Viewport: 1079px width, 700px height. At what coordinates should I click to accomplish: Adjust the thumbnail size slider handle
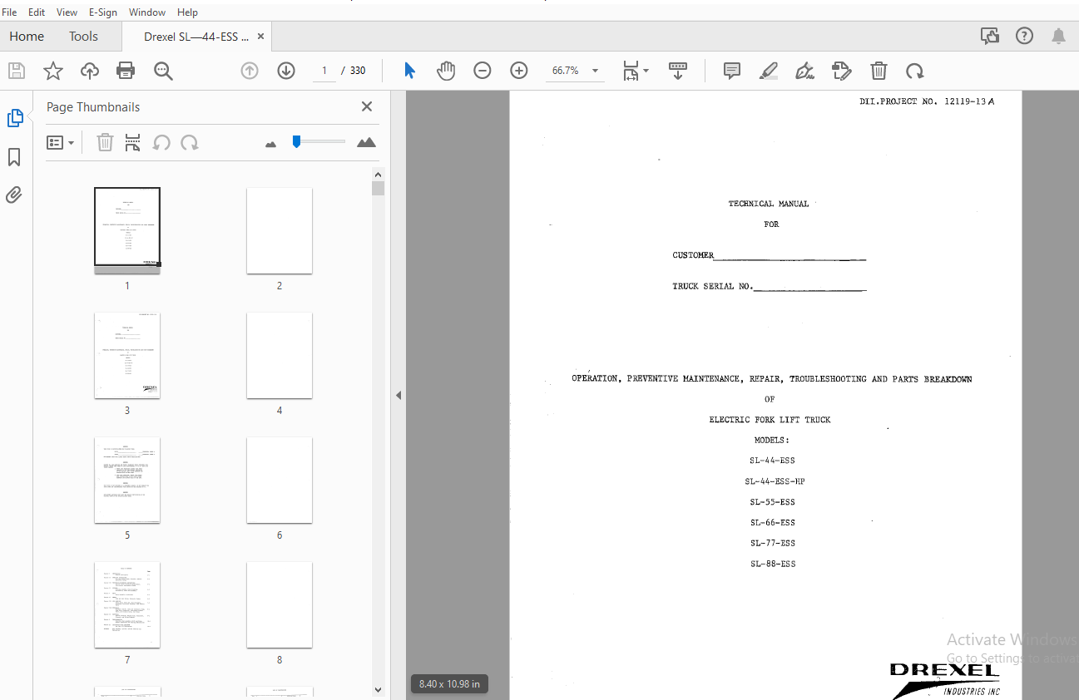click(296, 142)
